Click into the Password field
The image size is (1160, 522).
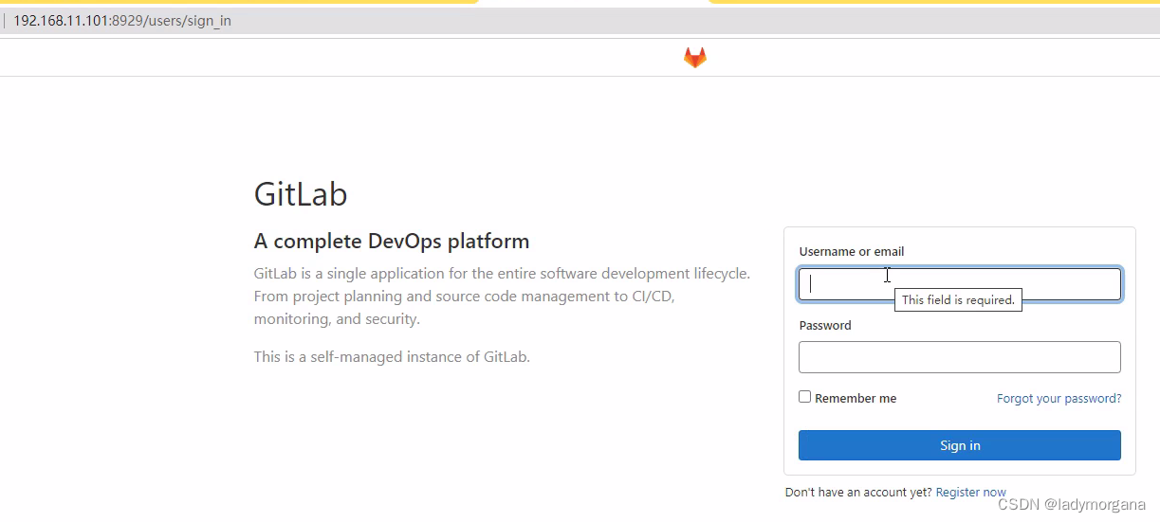tap(960, 357)
